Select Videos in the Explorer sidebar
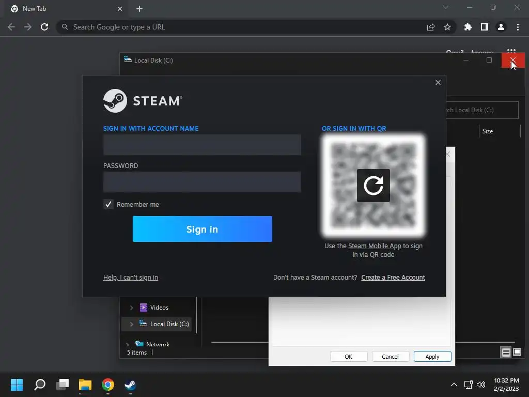529x397 pixels. 159,308
